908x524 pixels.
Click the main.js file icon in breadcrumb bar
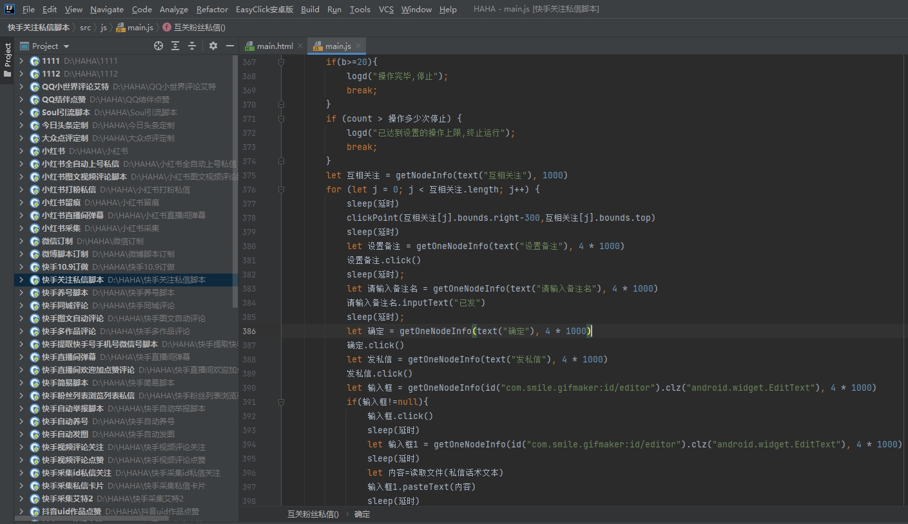pos(121,27)
